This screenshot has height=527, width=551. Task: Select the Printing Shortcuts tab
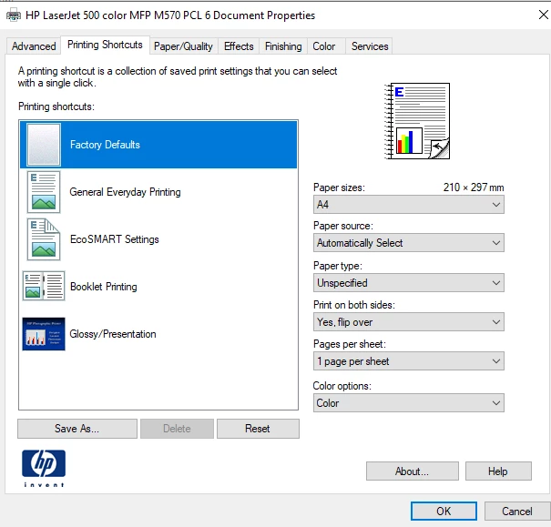(105, 45)
